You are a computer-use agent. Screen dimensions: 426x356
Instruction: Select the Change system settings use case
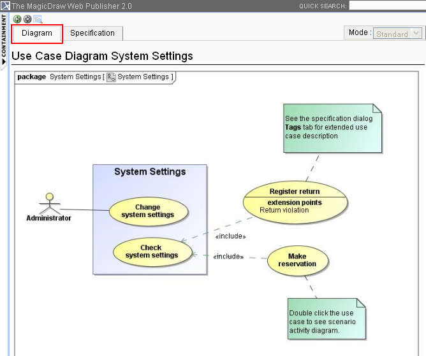148,211
